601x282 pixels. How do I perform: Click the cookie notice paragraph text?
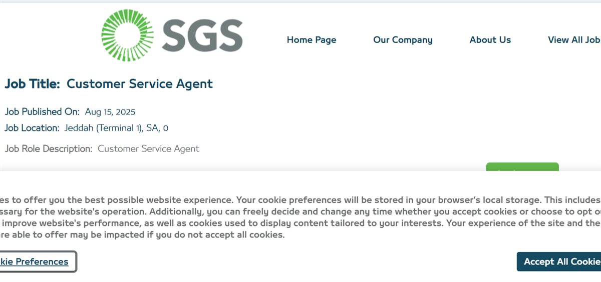pyautogui.click(x=300, y=217)
